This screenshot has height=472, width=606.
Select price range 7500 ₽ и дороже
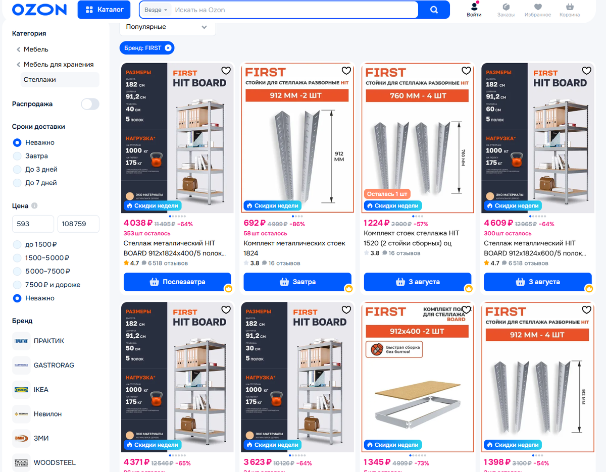click(17, 285)
